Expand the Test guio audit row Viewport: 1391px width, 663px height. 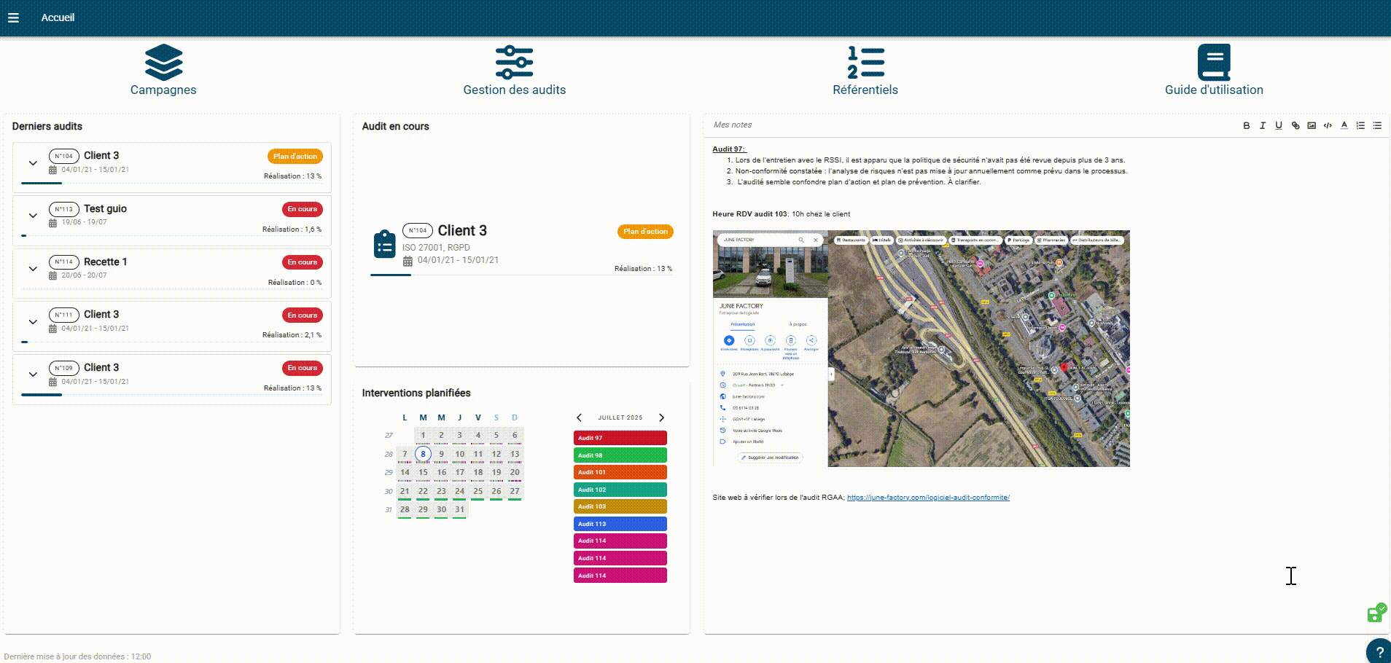tap(33, 216)
